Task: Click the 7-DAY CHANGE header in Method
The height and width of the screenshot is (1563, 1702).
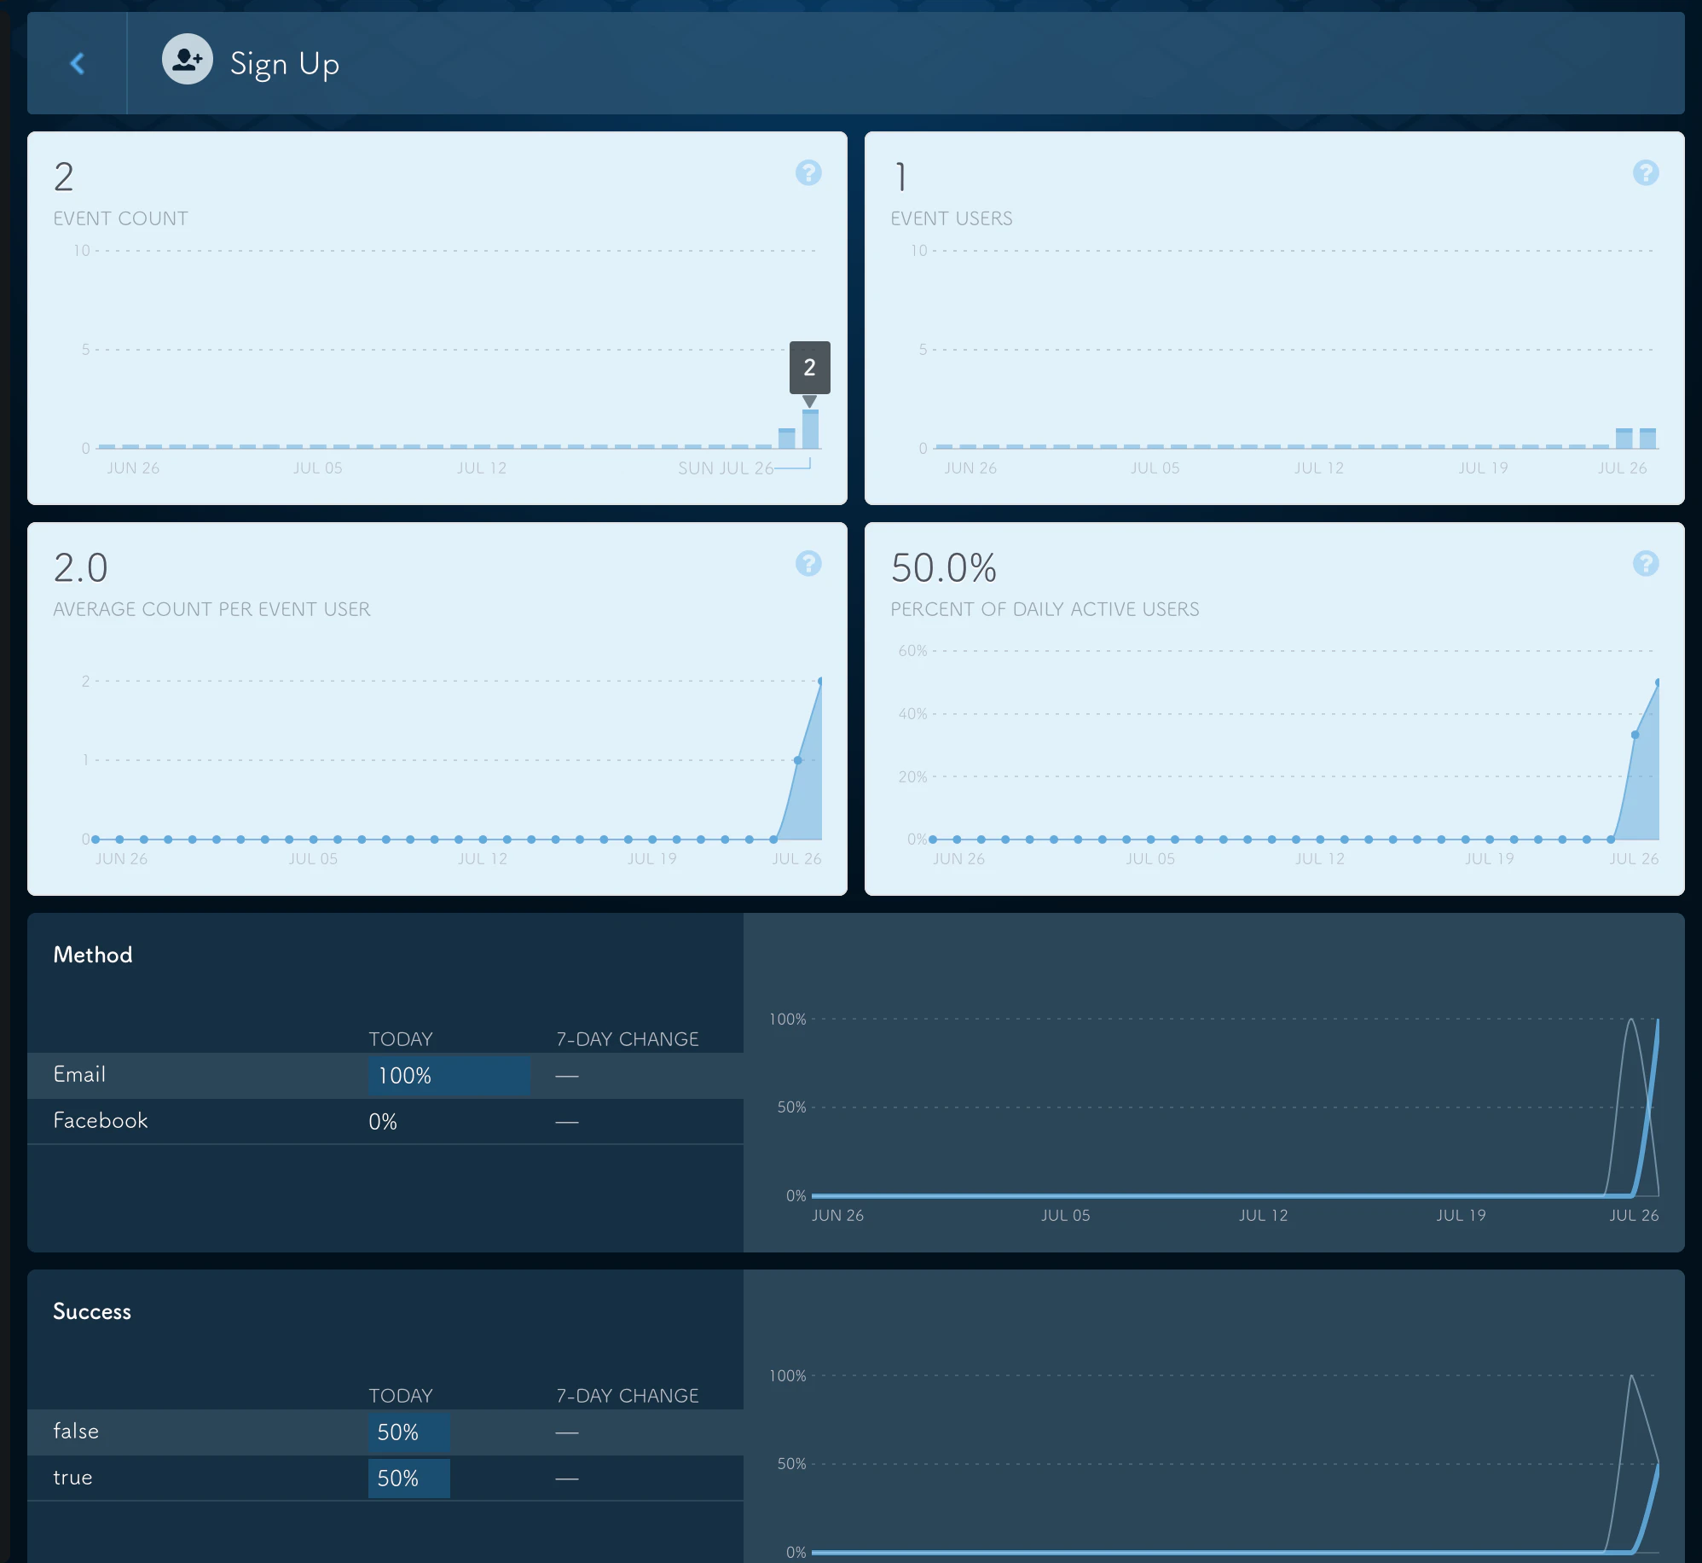Action: [x=628, y=1039]
